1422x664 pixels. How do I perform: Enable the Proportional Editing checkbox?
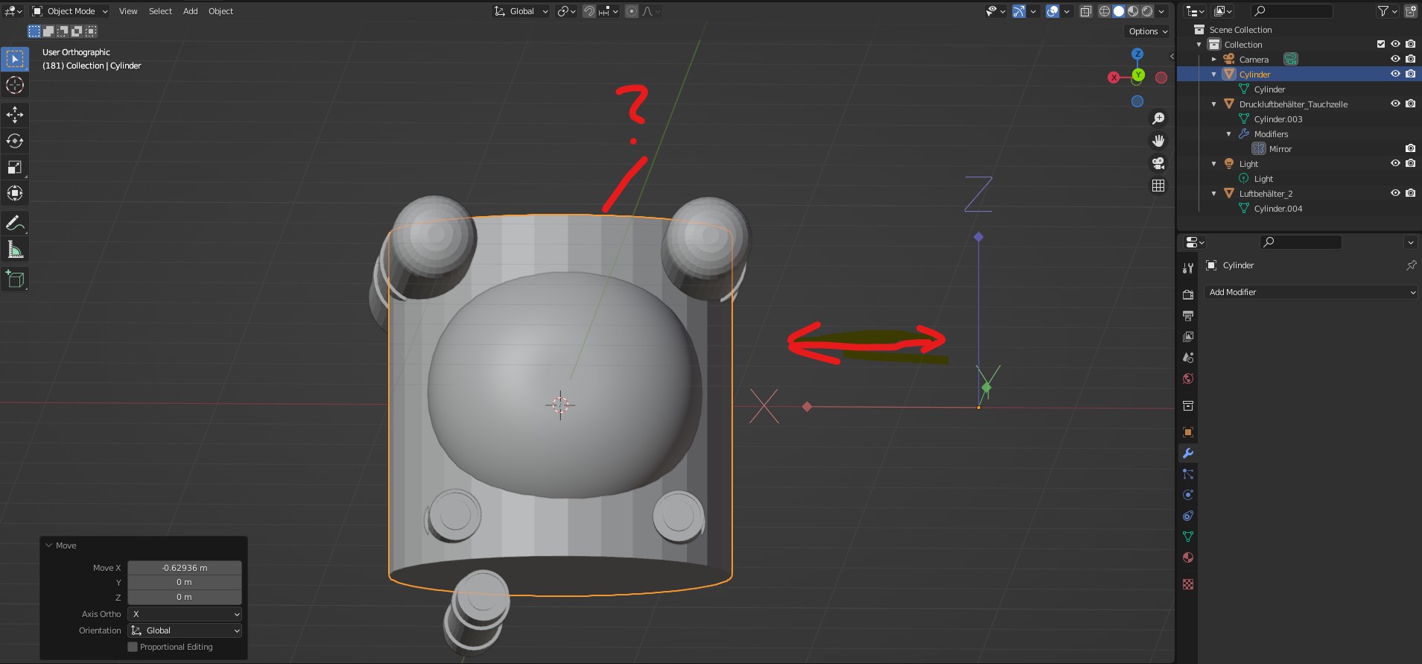pos(133,647)
